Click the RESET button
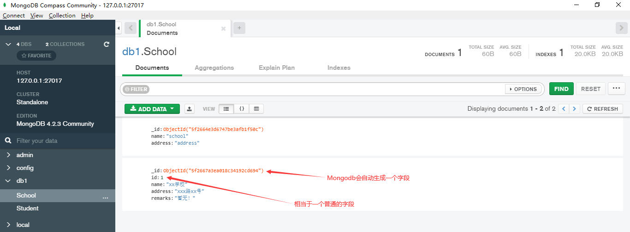The image size is (630, 232). [x=591, y=89]
